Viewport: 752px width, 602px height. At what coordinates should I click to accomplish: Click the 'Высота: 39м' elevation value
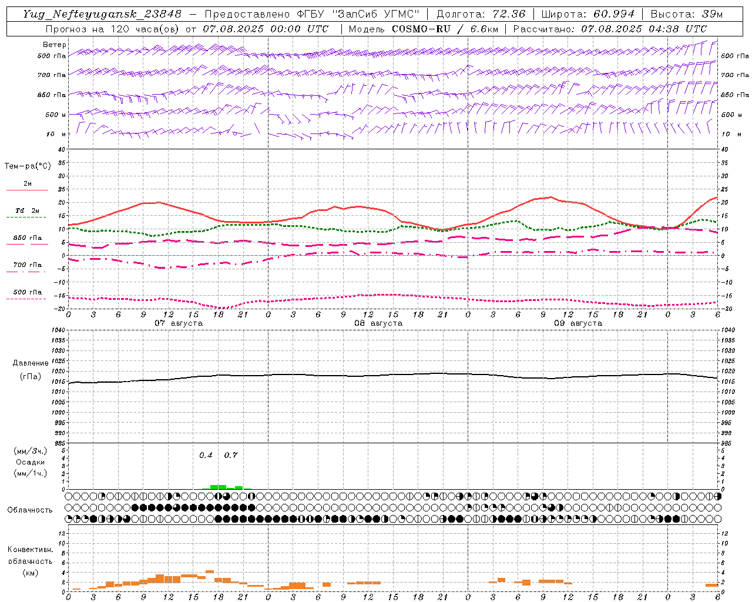point(687,14)
